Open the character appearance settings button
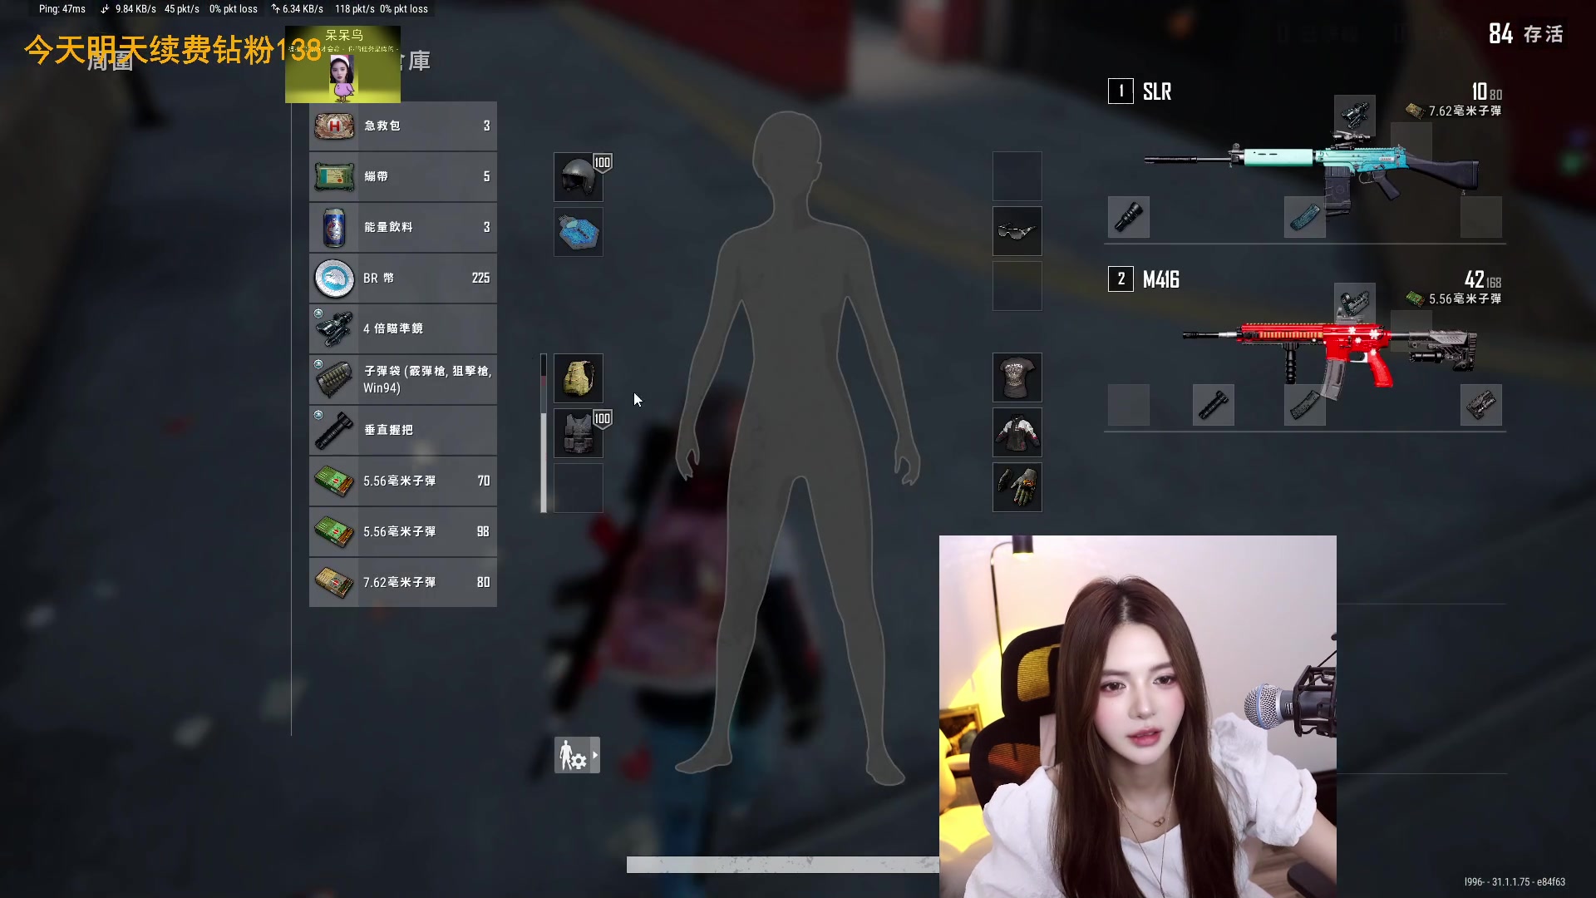 tap(578, 755)
